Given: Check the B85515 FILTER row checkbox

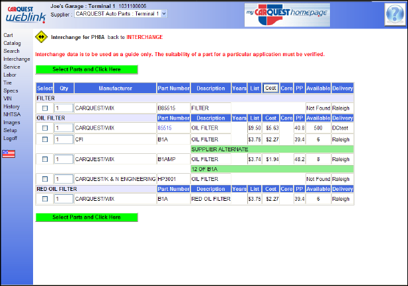Looking at the screenshot, I should coord(45,108).
